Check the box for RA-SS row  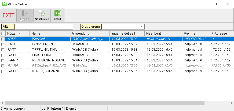pyautogui.click(x=3, y=71)
